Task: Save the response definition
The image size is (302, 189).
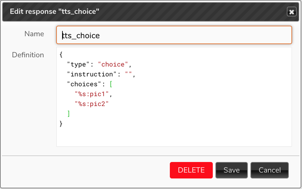Action: pos(232,170)
